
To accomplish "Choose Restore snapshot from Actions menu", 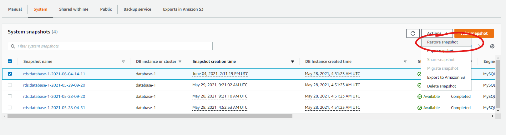I will tap(442, 42).
